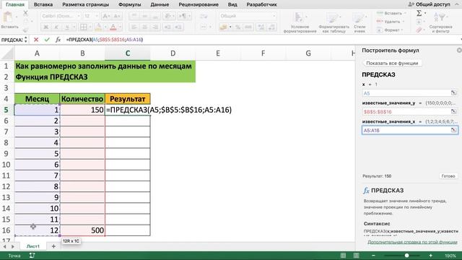Click Общий доступ share button
The image size is (462, 260).
pyautogui.click(x=429, y=4)
